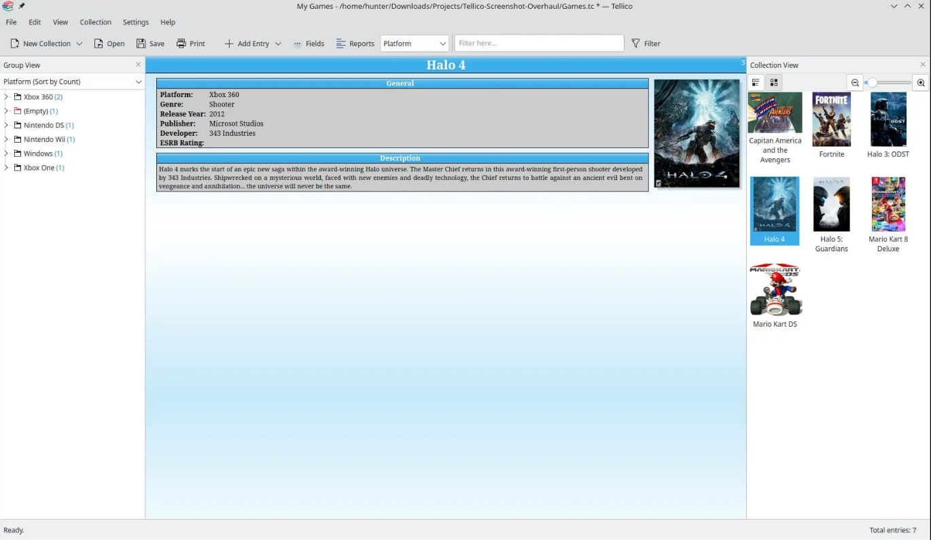Click New Collection toolbar button

click(x=40, y=43)
